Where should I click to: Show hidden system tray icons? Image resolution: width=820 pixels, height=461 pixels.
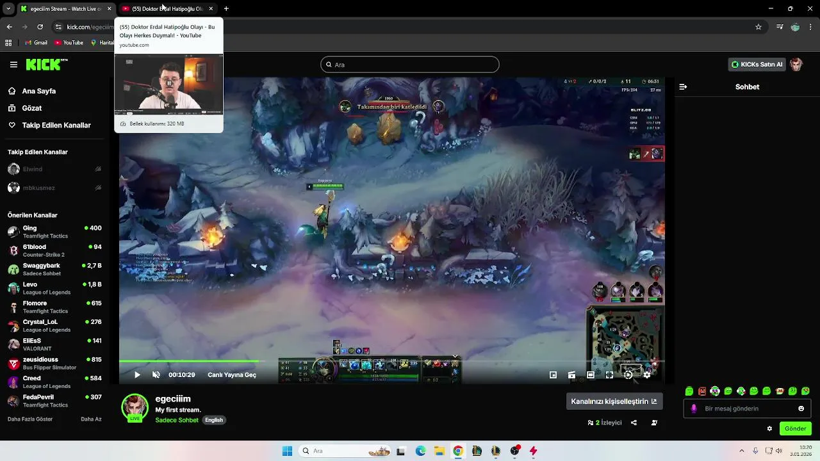742,451
